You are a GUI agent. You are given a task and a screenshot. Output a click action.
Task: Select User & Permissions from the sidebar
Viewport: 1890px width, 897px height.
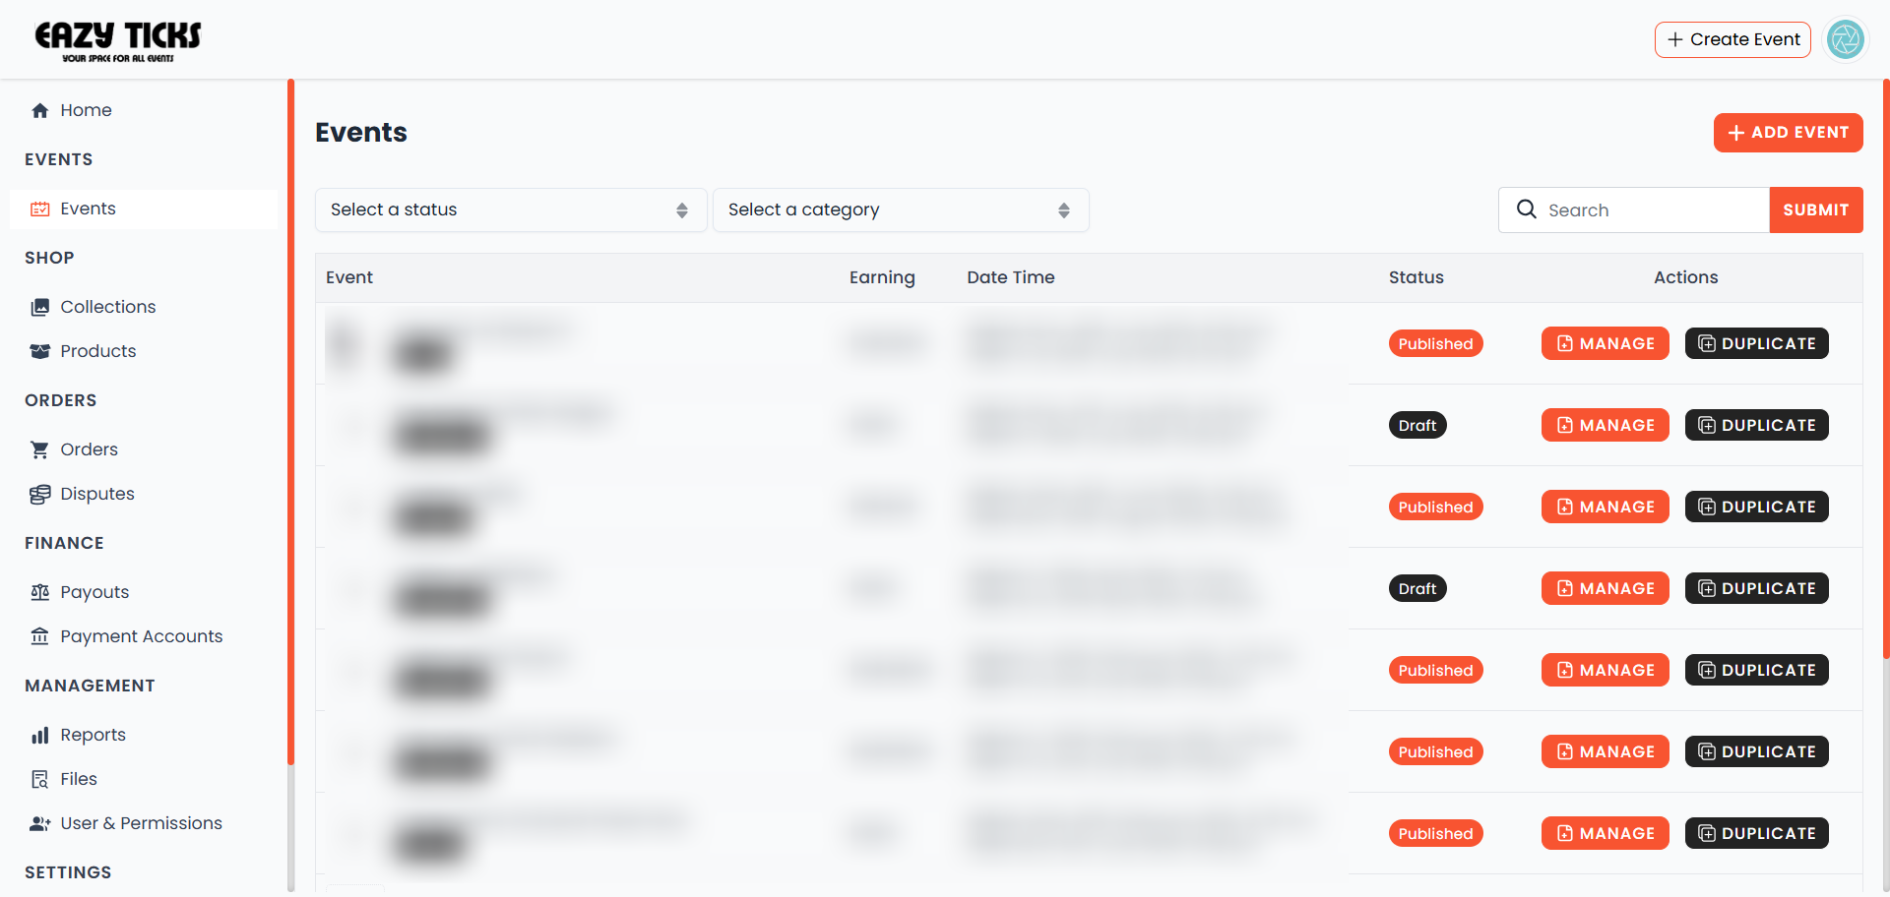click(140, 823)
